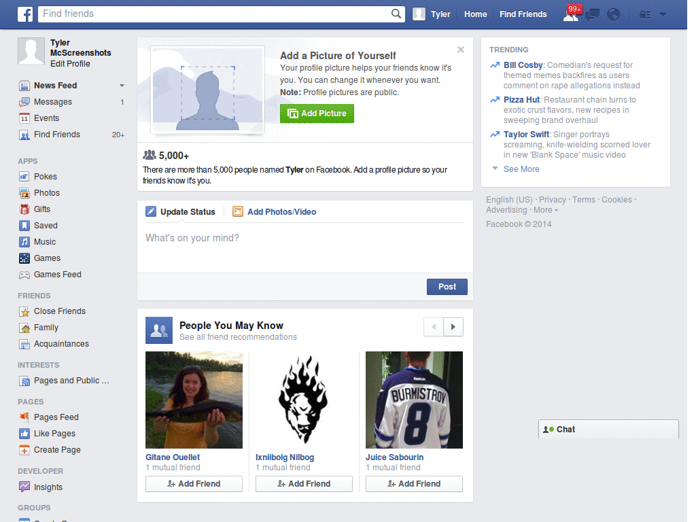This screenshot has height=522, width=696.
Task: Change language via English (US) link
Action: (509, 200)
